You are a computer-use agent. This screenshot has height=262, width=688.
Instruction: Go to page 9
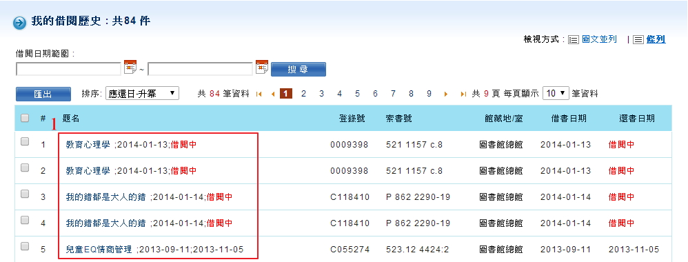pos(429,94)
